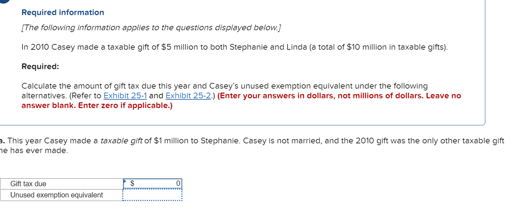Select the Required: bold text label
This screenshot has width=512, height=223.
point(40,66)
